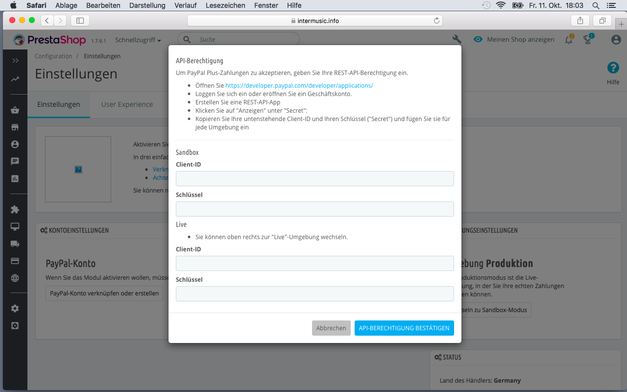
Task: Open the Wi-Fi status menu
Action: (501, 5)
